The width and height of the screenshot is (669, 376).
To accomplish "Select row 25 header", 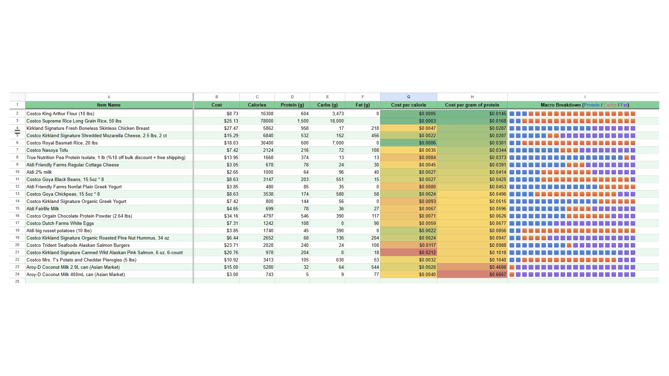I will [17, 281].
